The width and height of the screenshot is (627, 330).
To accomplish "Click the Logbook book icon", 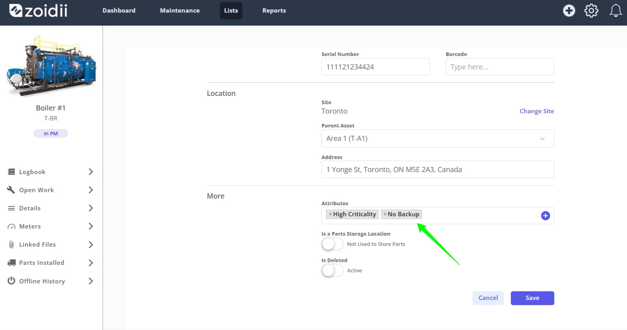I will click(11, 172).
